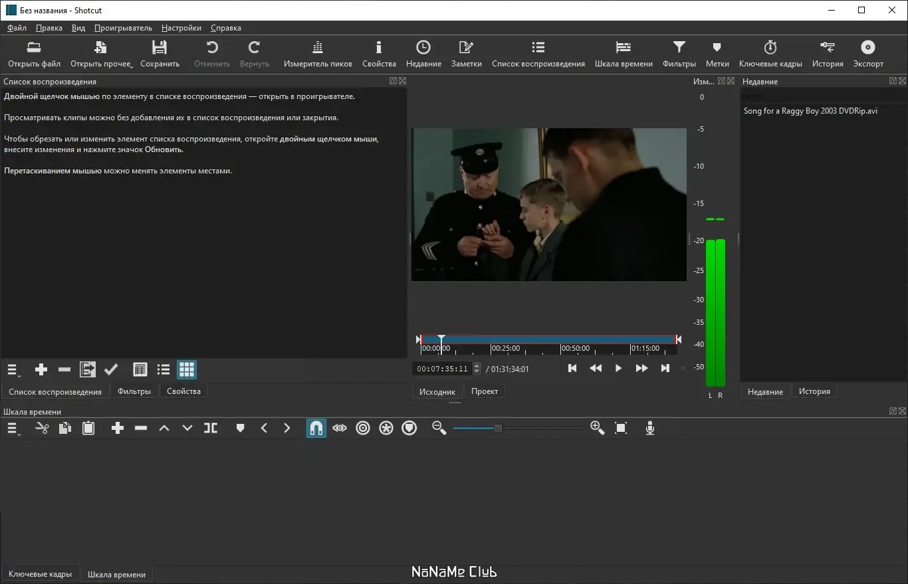Image resolution: width=908 pixels, height=584 pixels.
Task: Open the Настройки menu
Action: (181, 28)
